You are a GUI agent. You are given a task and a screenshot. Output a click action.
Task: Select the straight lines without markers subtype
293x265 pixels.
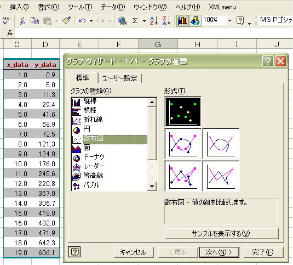[x=221, y=176]
